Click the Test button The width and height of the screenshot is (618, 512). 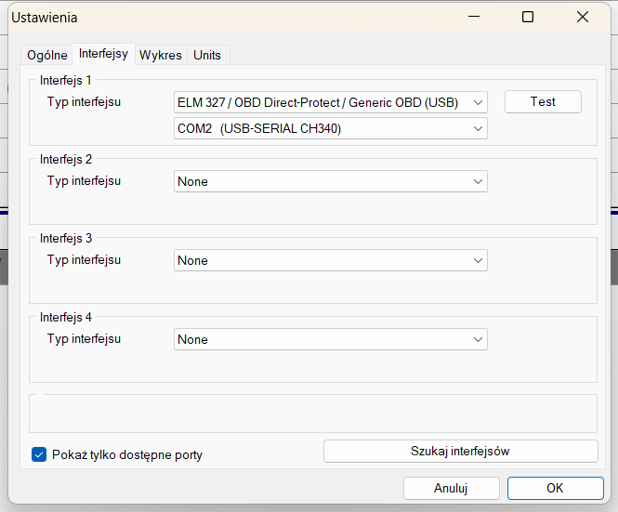click(543, 102)
